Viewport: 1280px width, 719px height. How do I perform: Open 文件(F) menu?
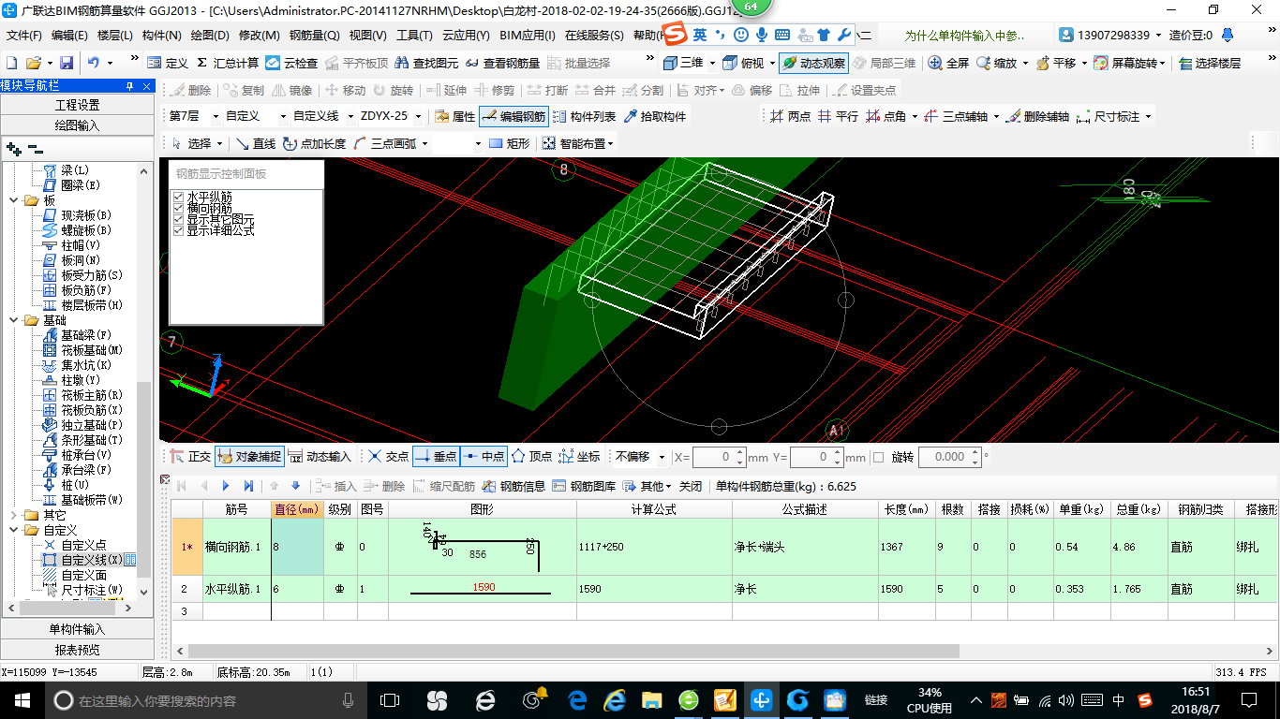[x=23, y=36]
